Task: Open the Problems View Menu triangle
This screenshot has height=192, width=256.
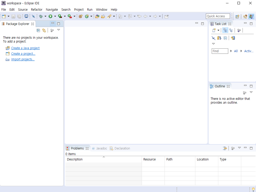Action: pyautogui.click(x=239, y=148)
